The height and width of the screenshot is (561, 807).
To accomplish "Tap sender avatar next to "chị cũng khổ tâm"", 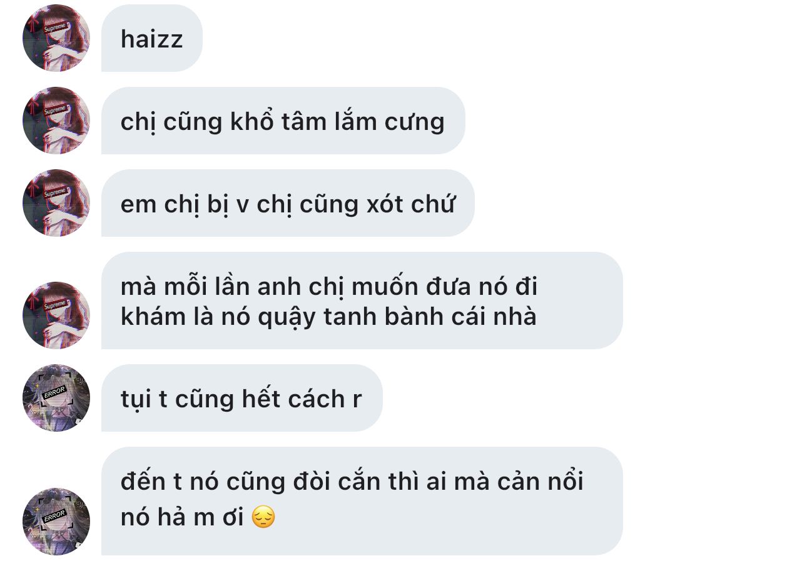I will tap(56, 121).
